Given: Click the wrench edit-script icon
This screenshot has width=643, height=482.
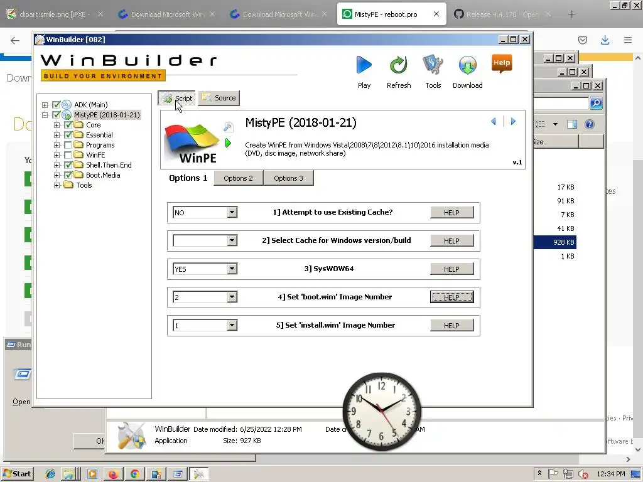Looking at the screenshot, I should click(229, 127).
